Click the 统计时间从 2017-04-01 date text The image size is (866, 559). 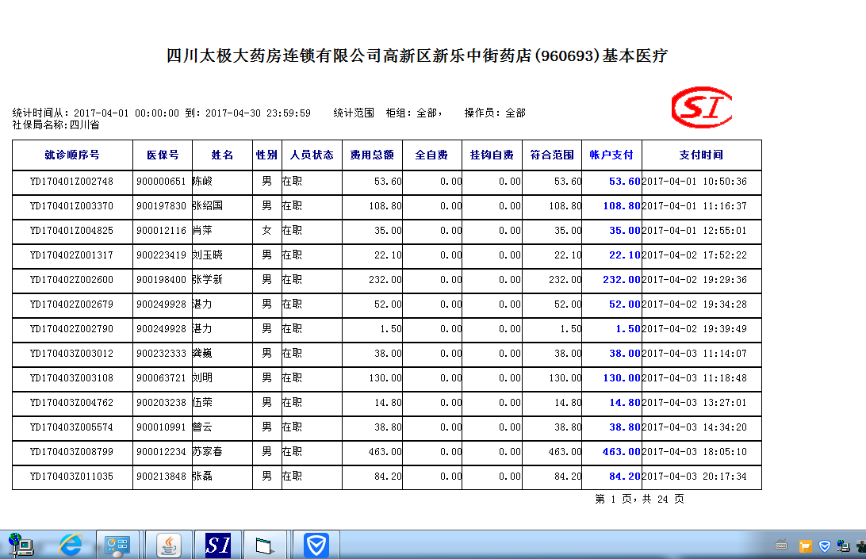[x=161, y=113]
